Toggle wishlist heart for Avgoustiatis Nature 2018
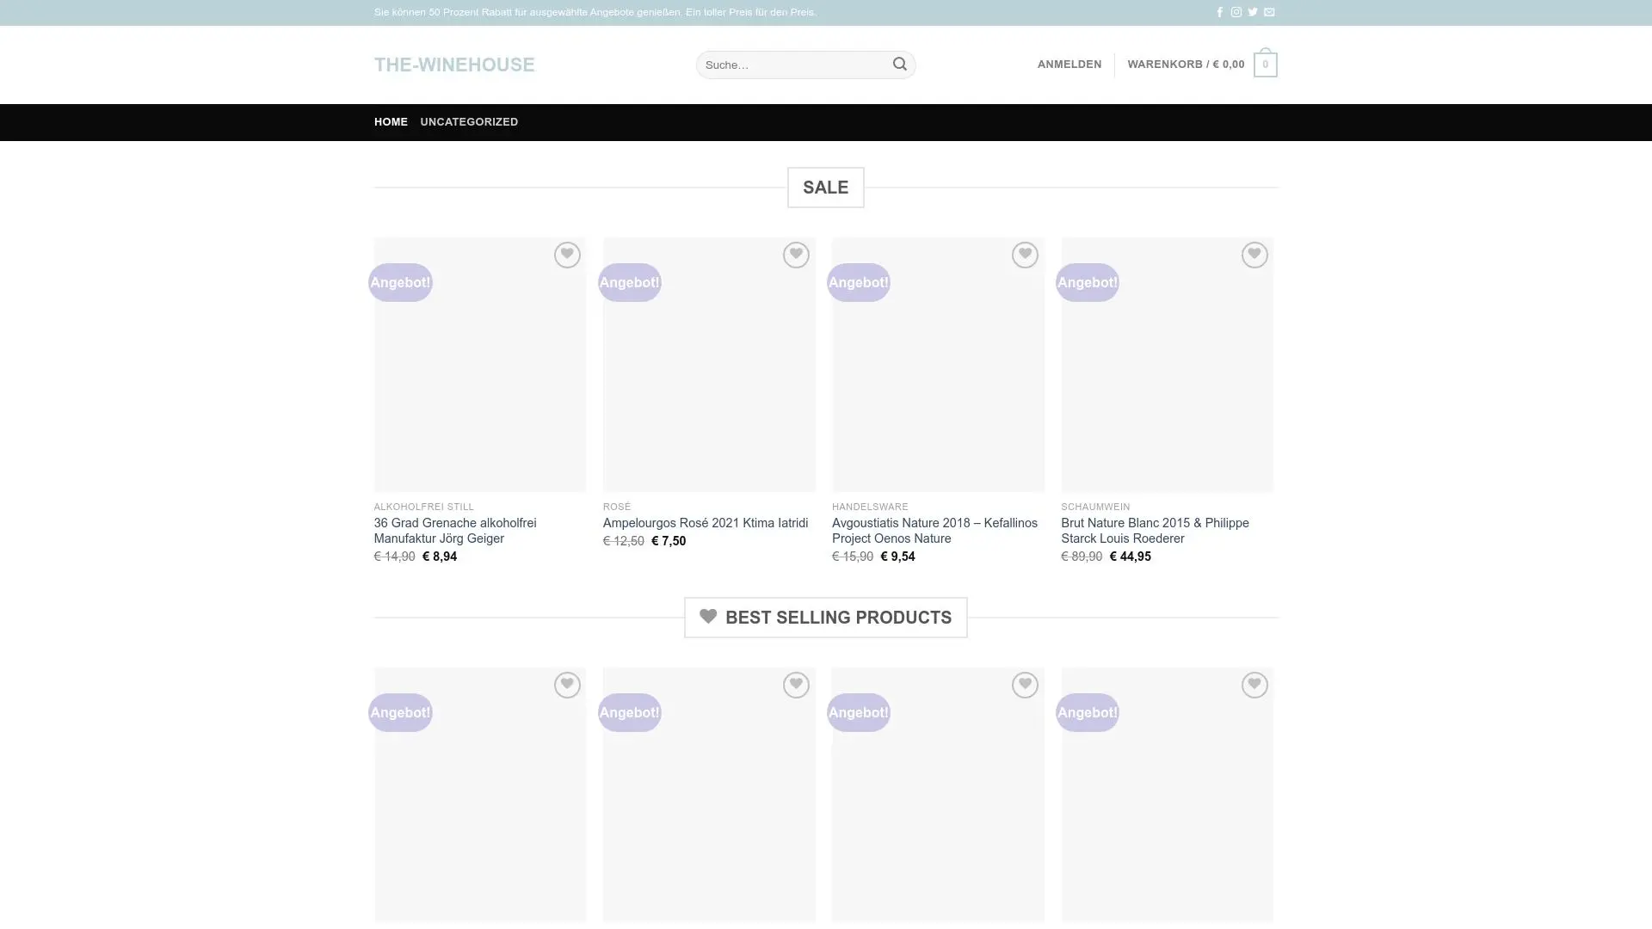 click(x=1024, y=255)
